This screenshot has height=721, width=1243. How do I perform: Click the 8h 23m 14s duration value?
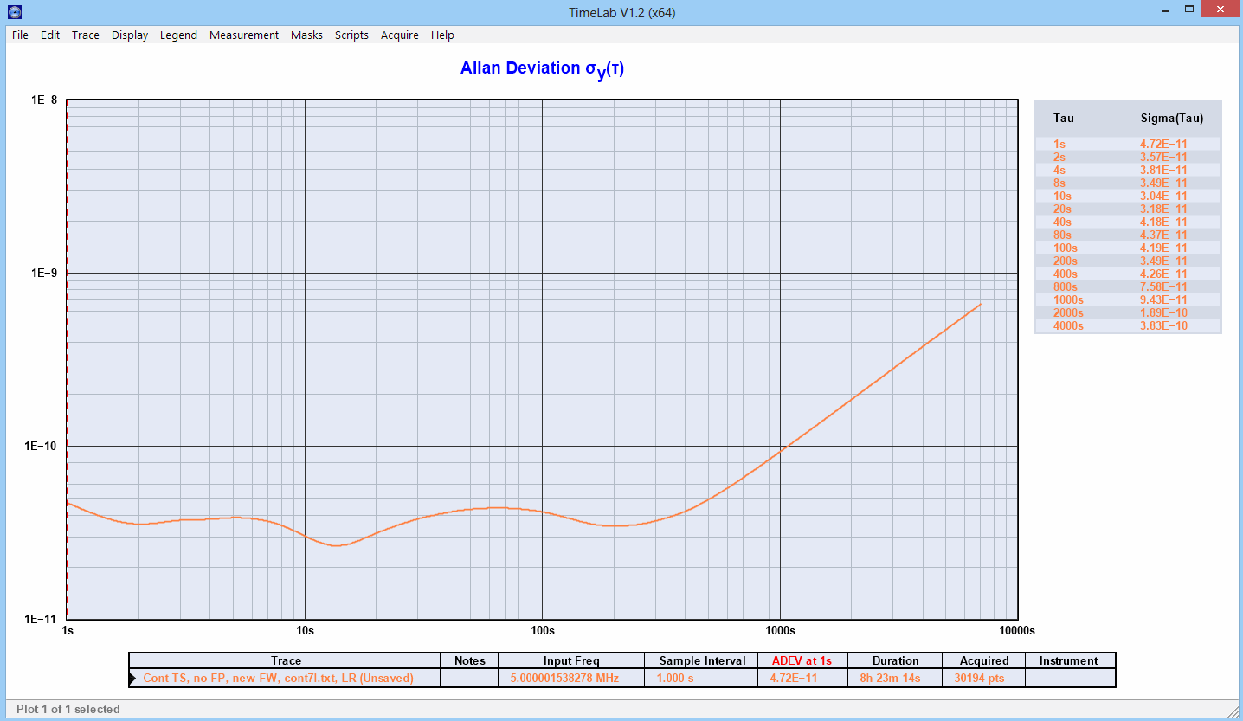point(889,678)
